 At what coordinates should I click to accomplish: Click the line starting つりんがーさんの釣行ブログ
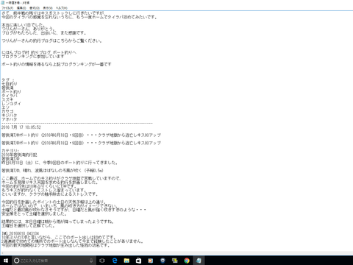click(51, 40)
